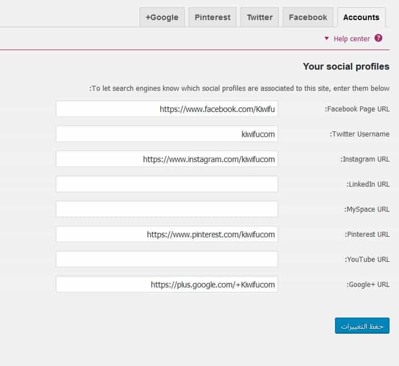Screen dimensions: 399x366
Task: Expand the Help center disclosure triangle
Action: 327,39
